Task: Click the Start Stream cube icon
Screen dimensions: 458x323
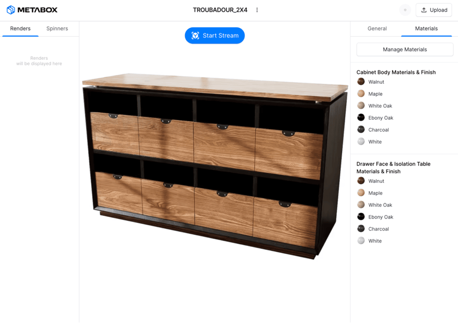Action: click(x=195, y=35)
